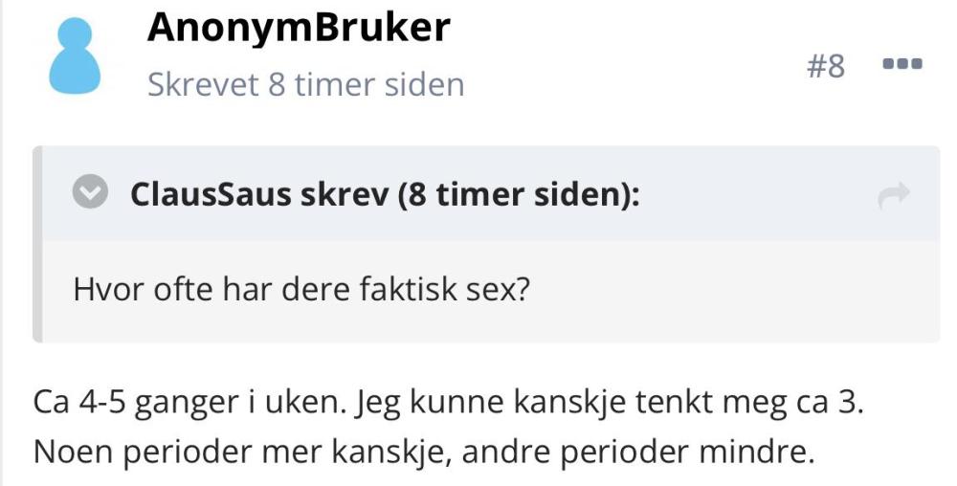Screen dimensions: 957x486
Task: Click '(8 timer siden)' in quote header
Action: point(518,195)
